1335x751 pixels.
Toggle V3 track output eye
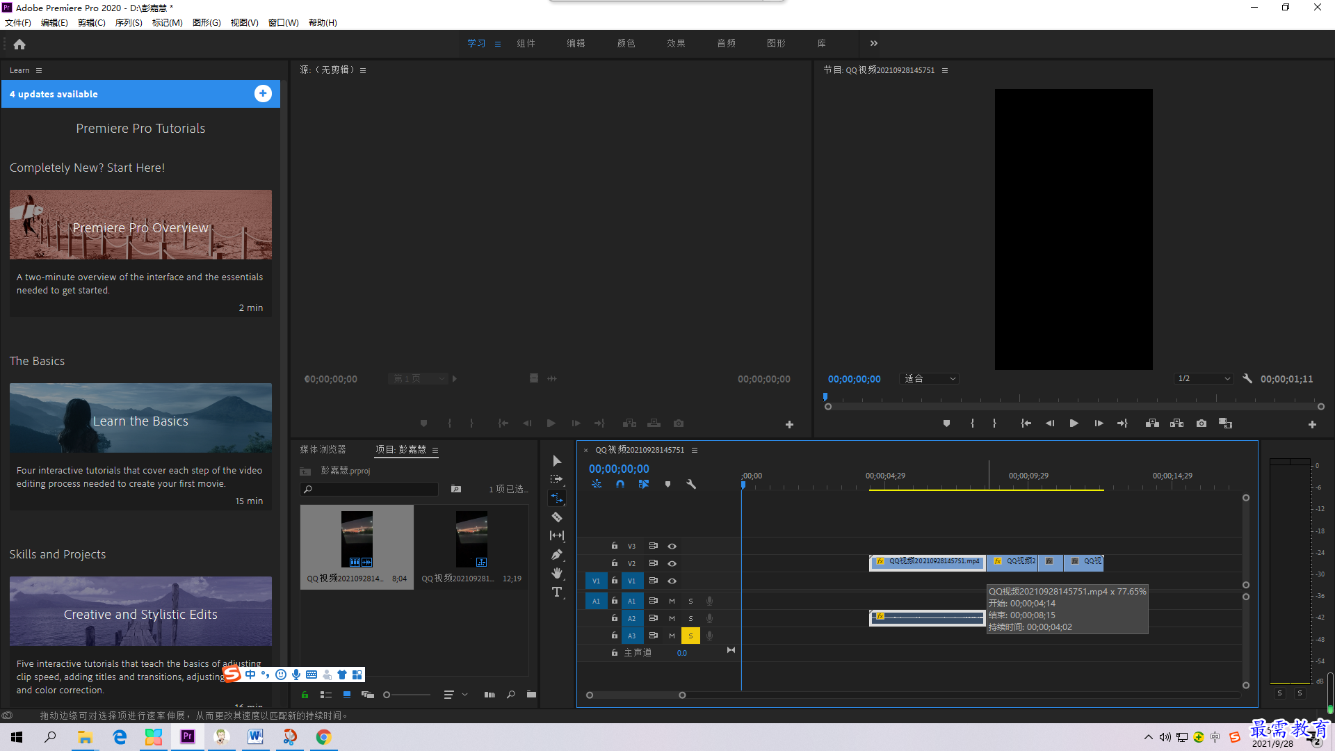tap(672, 546)
